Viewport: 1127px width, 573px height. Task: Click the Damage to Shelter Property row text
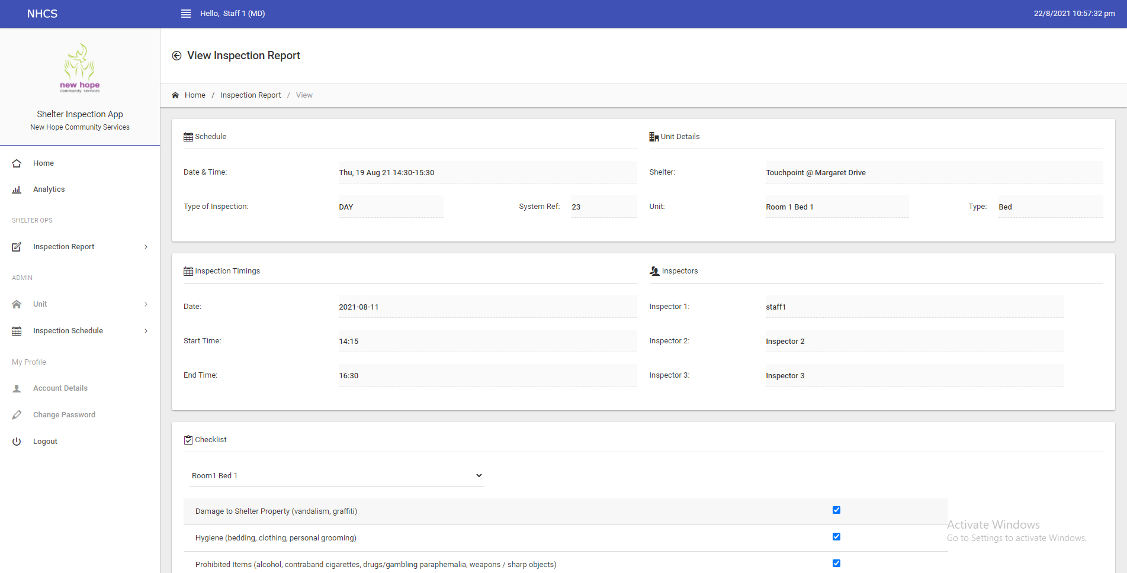[x=276, y=511]
